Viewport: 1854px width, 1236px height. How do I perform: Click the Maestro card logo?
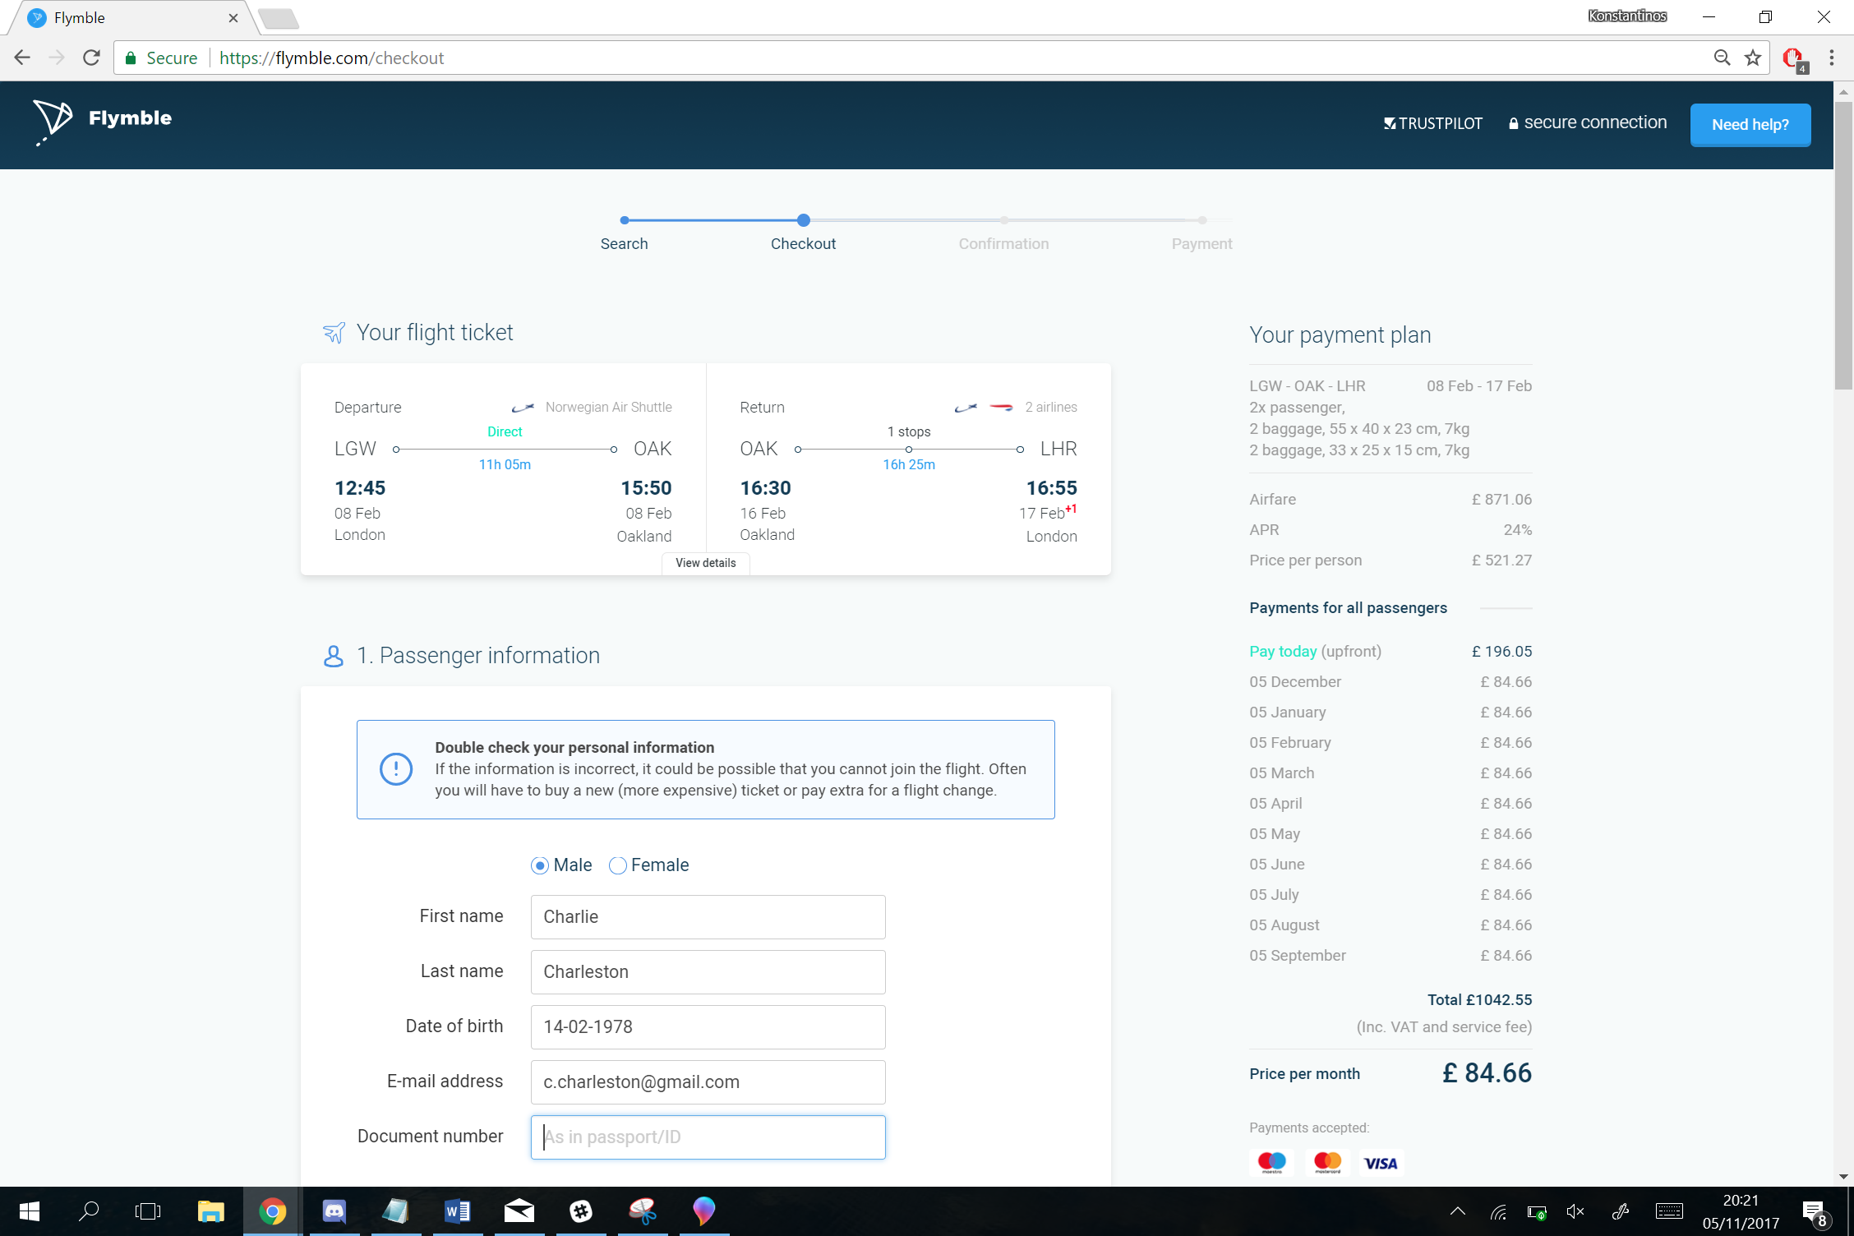pos(1272,1163)
